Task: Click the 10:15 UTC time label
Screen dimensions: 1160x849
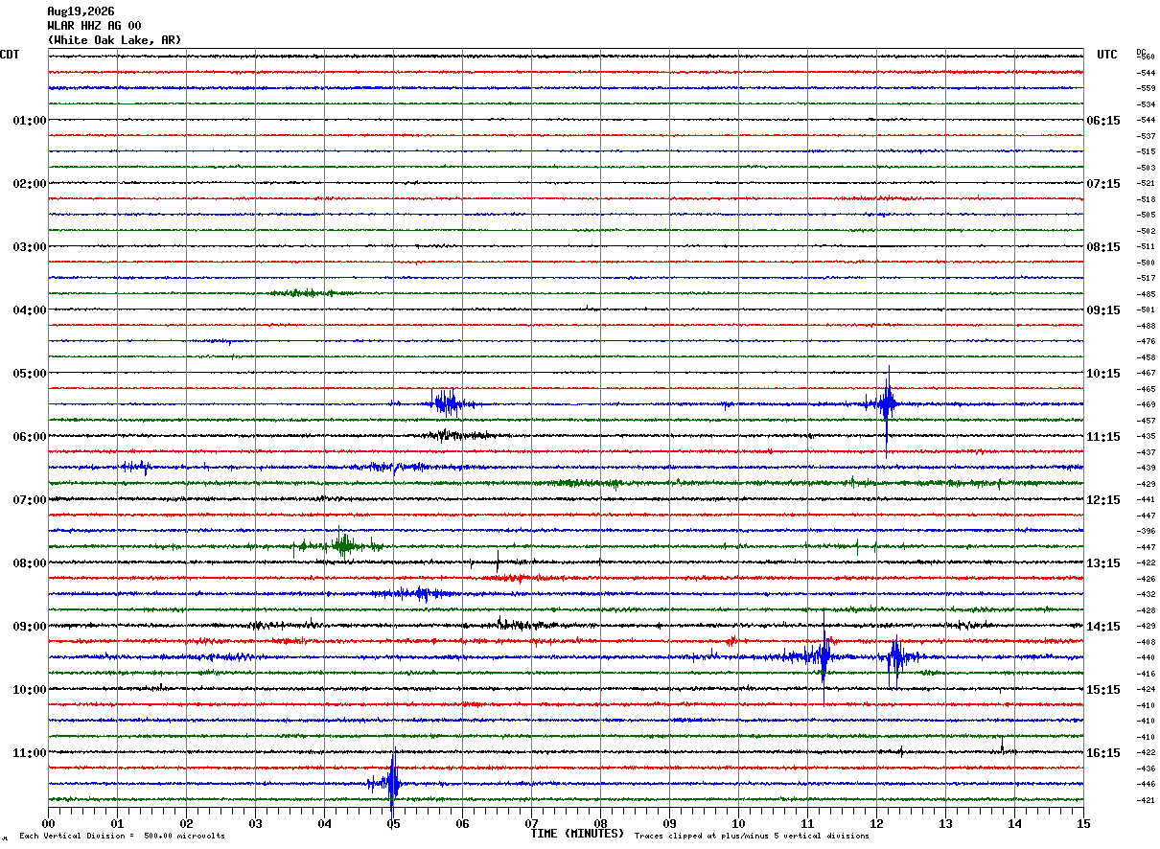Action: [x=1102, y=374]
